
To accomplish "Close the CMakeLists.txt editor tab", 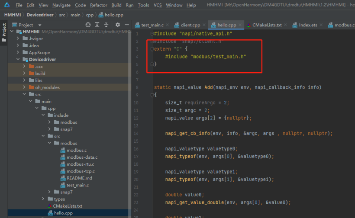I will pos(285,25).
